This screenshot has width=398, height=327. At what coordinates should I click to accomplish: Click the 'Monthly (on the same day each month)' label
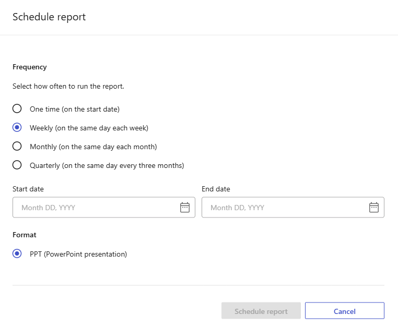[x=93, y=147]
